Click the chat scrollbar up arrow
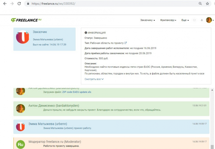215x149 pixels. click(x=212, y=90)
